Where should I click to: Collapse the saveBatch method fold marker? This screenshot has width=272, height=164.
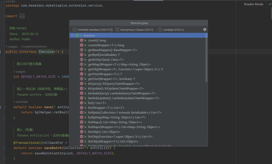(x=5, y=148)
